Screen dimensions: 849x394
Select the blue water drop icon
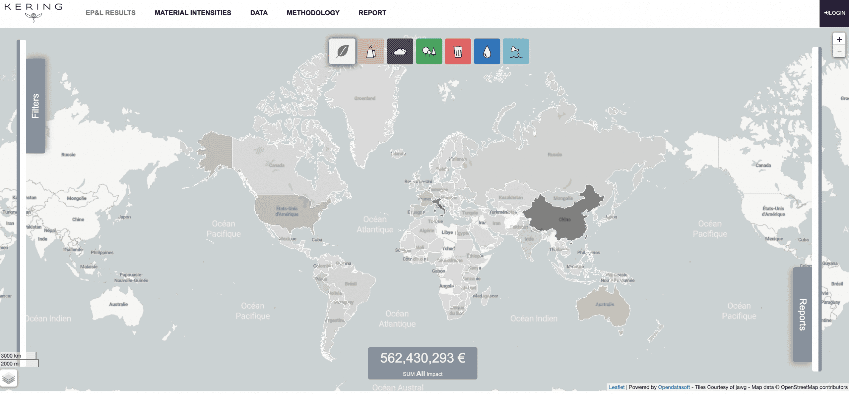(487, 52)
